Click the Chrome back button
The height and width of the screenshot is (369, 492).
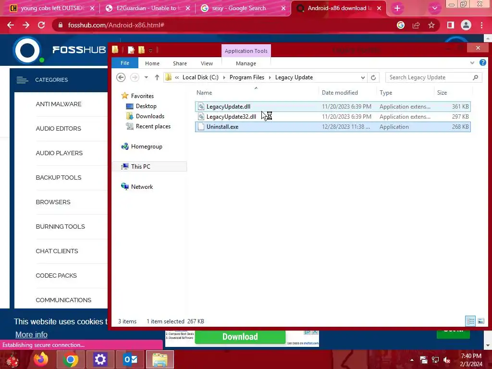[11, 25]
